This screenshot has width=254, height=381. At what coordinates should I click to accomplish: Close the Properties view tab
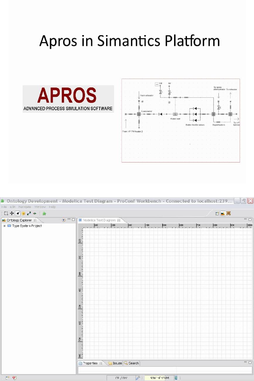click(101, 363)
